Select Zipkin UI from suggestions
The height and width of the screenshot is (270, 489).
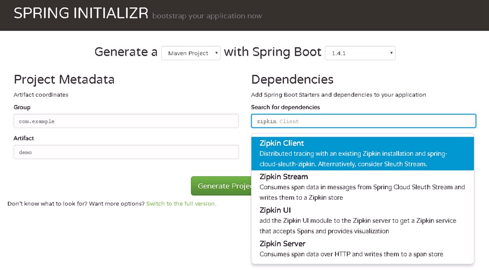(363, 220)
